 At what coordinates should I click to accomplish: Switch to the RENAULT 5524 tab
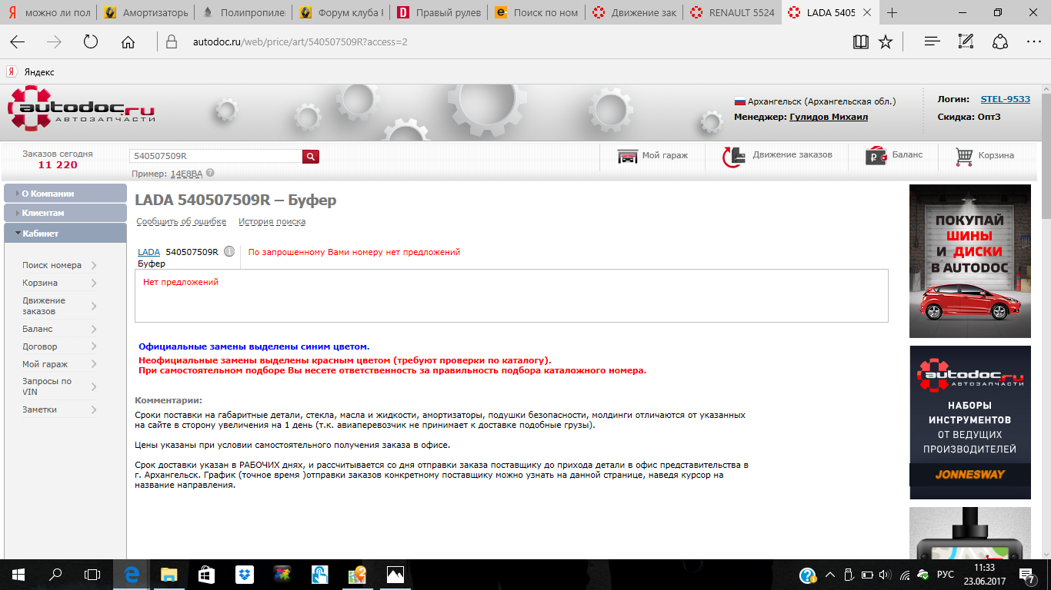coord(732,12)
